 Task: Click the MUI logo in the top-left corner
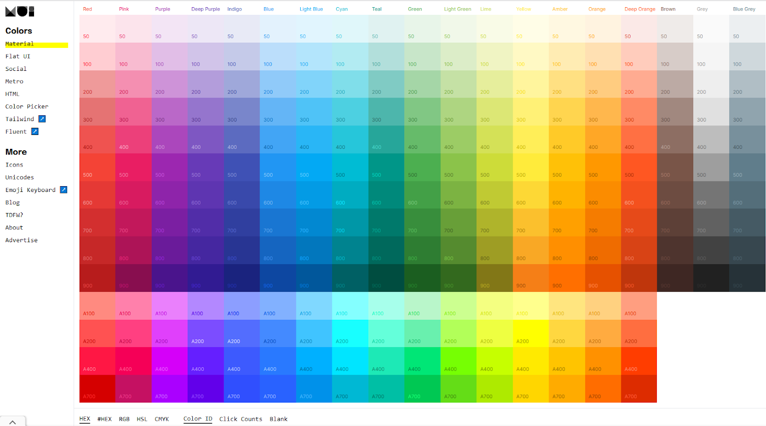click(20, 11)
